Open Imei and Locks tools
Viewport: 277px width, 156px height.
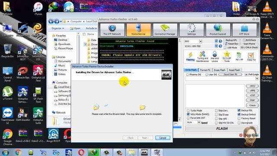click(215, 57)
